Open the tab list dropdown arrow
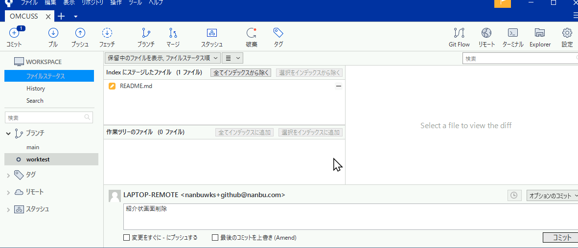Image resolution: width=578 pixels, height=248 pixels. tap(75, 17)
